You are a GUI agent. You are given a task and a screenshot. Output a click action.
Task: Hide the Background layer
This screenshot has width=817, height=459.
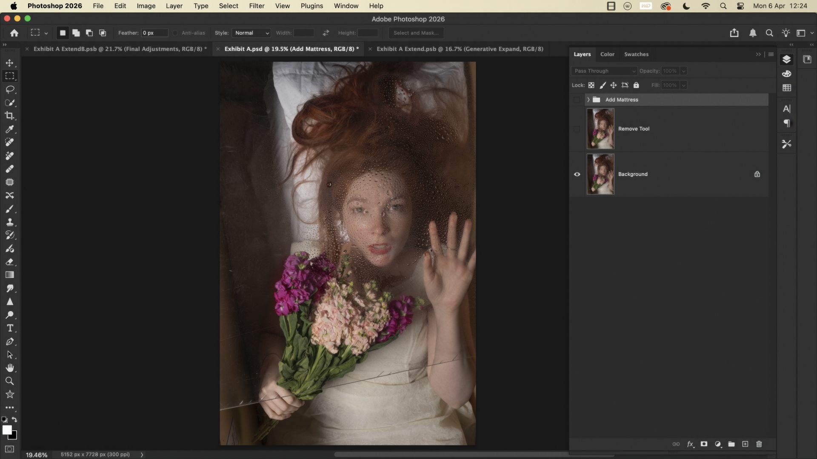click(577, 174)
